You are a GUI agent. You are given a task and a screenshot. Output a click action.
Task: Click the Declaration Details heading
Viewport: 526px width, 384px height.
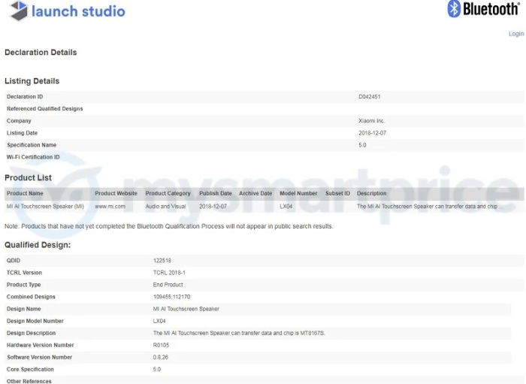tap(41, 53)
